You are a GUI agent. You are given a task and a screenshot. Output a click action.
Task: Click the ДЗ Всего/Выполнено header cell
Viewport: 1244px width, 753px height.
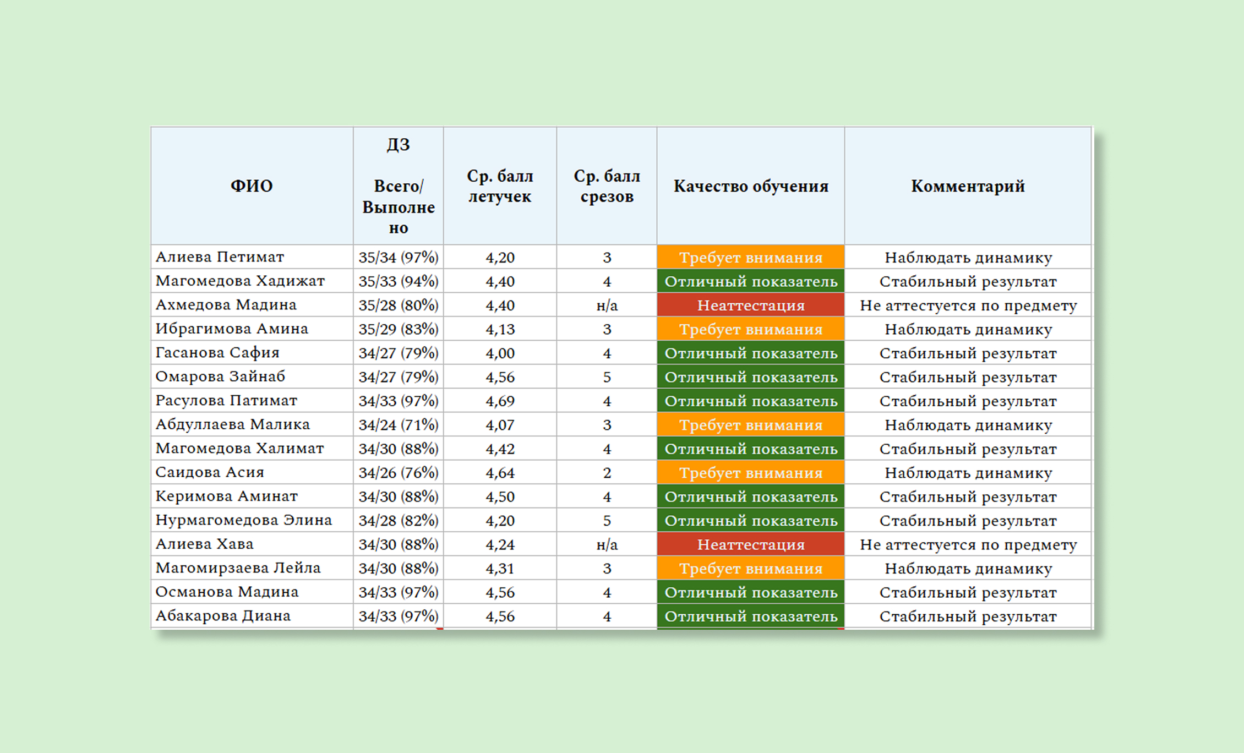coord(398,186)
